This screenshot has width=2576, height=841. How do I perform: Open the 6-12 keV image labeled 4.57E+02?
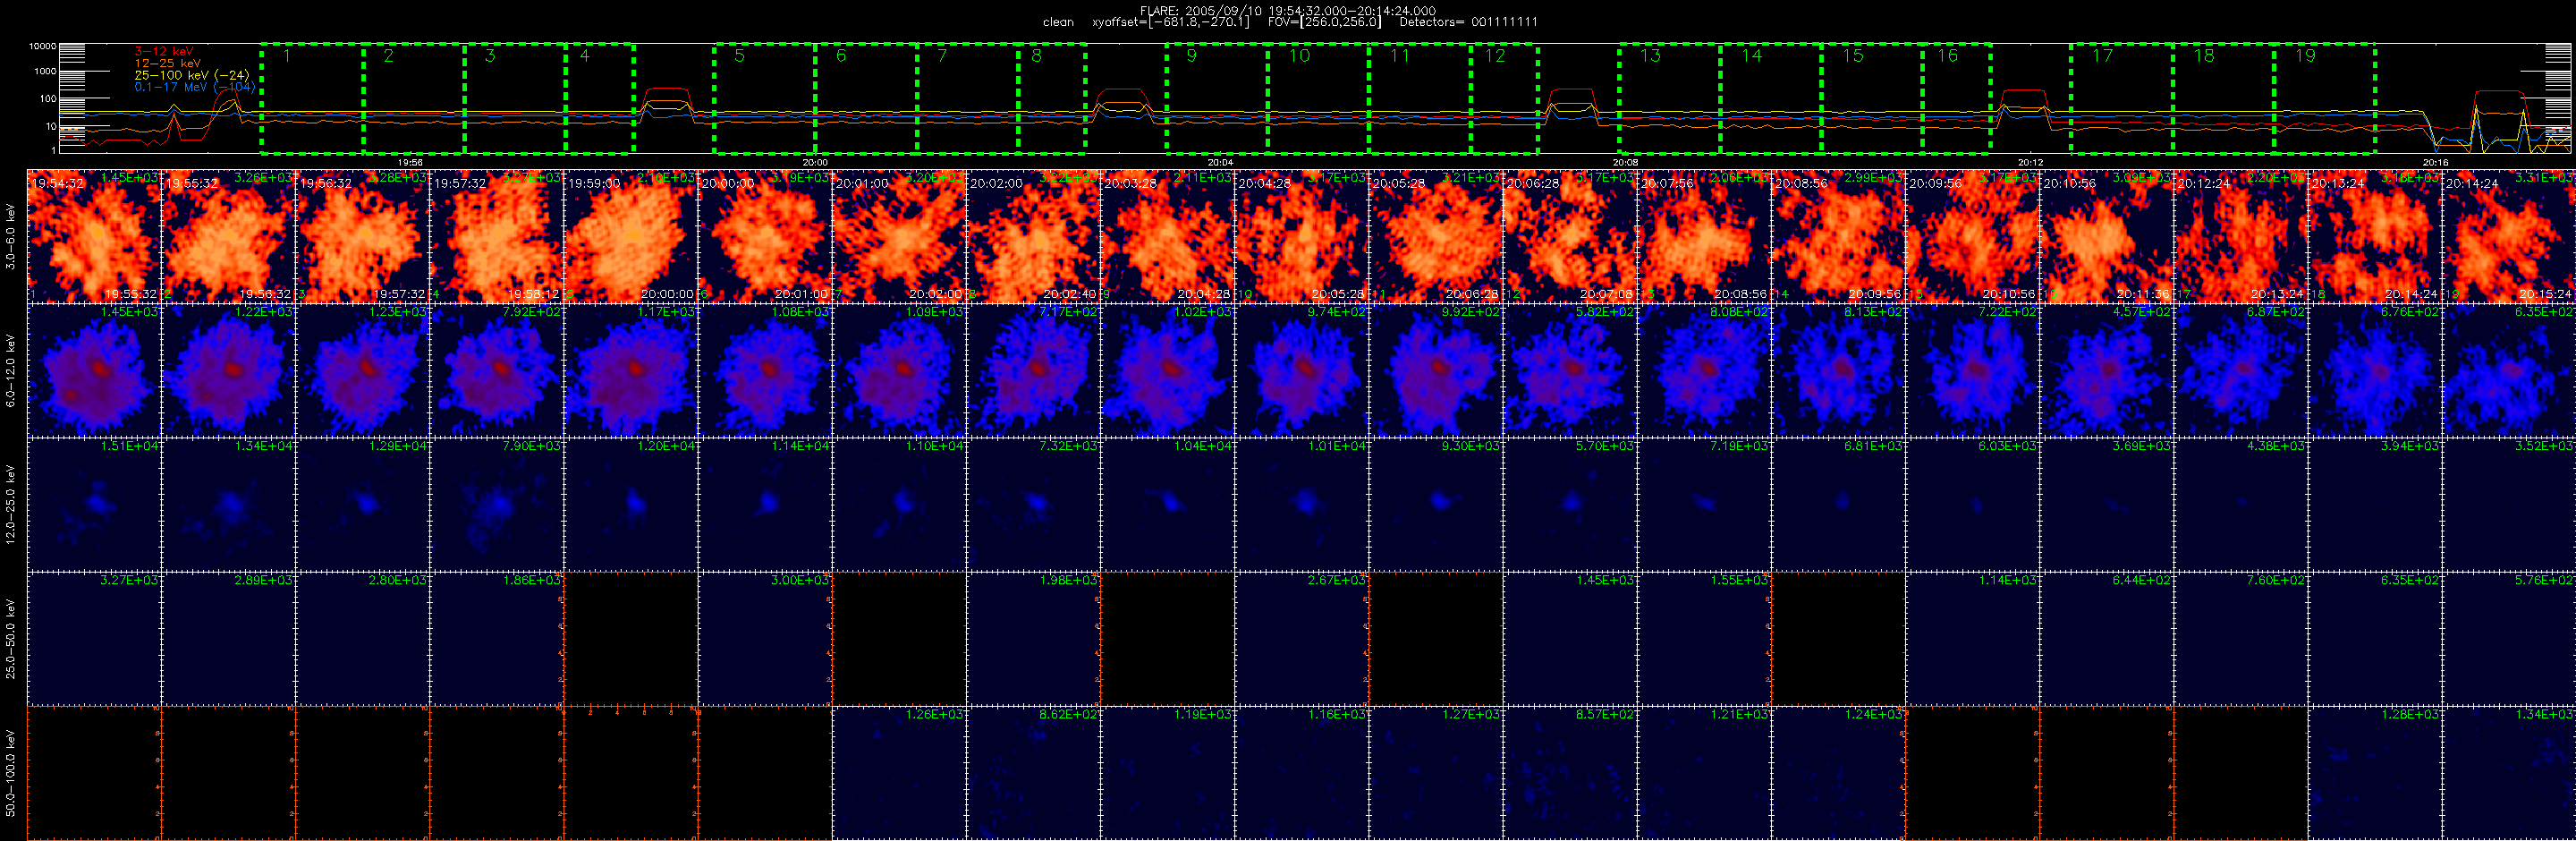2107,370
